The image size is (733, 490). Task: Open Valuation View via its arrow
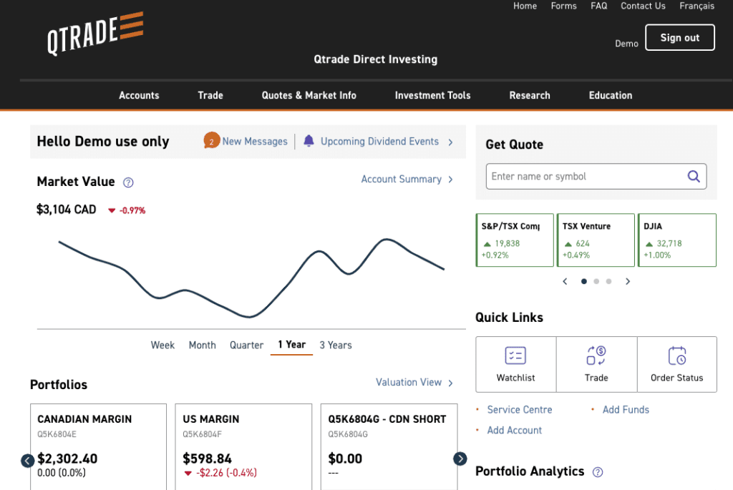[x=451, y=383]
